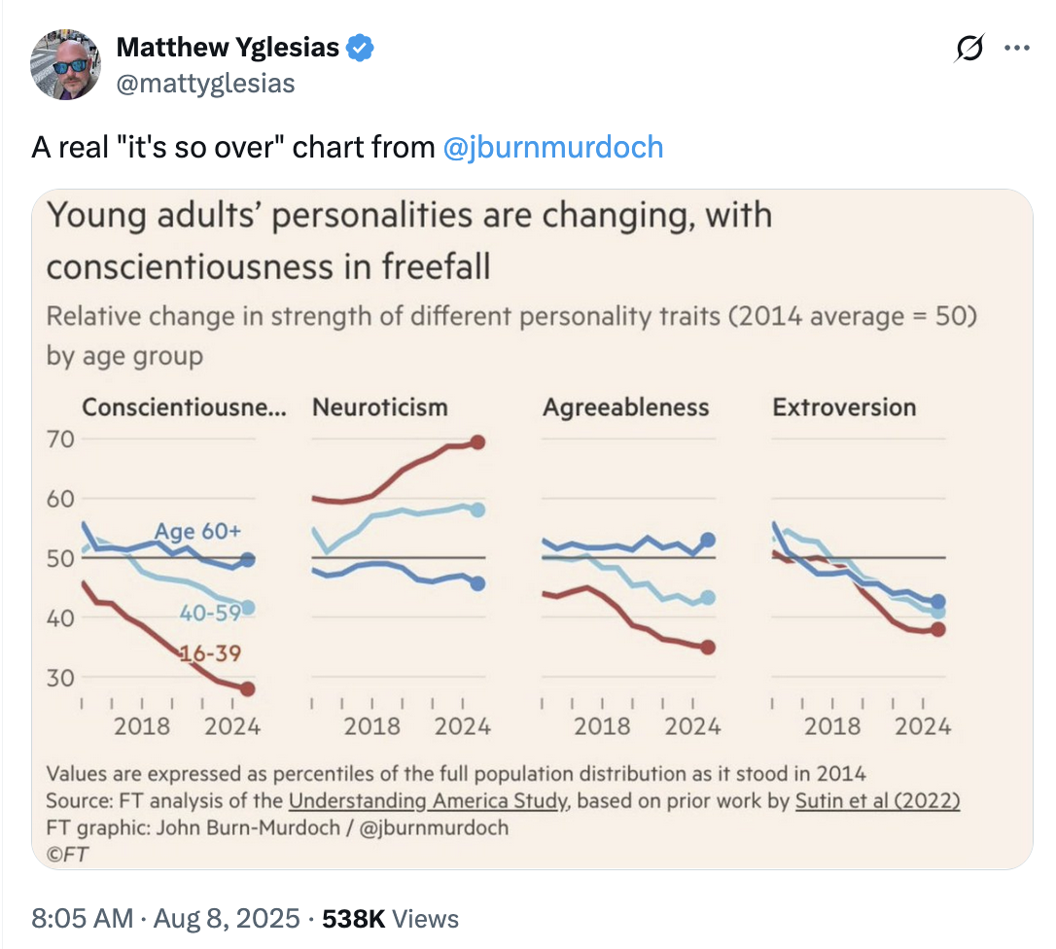View the 538K Views count
The height and width of the screenshot is (949, 1056).
tap(390, 919)
